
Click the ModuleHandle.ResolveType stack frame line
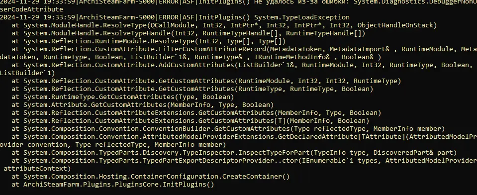pyautogui.click(x=224, y=25)
